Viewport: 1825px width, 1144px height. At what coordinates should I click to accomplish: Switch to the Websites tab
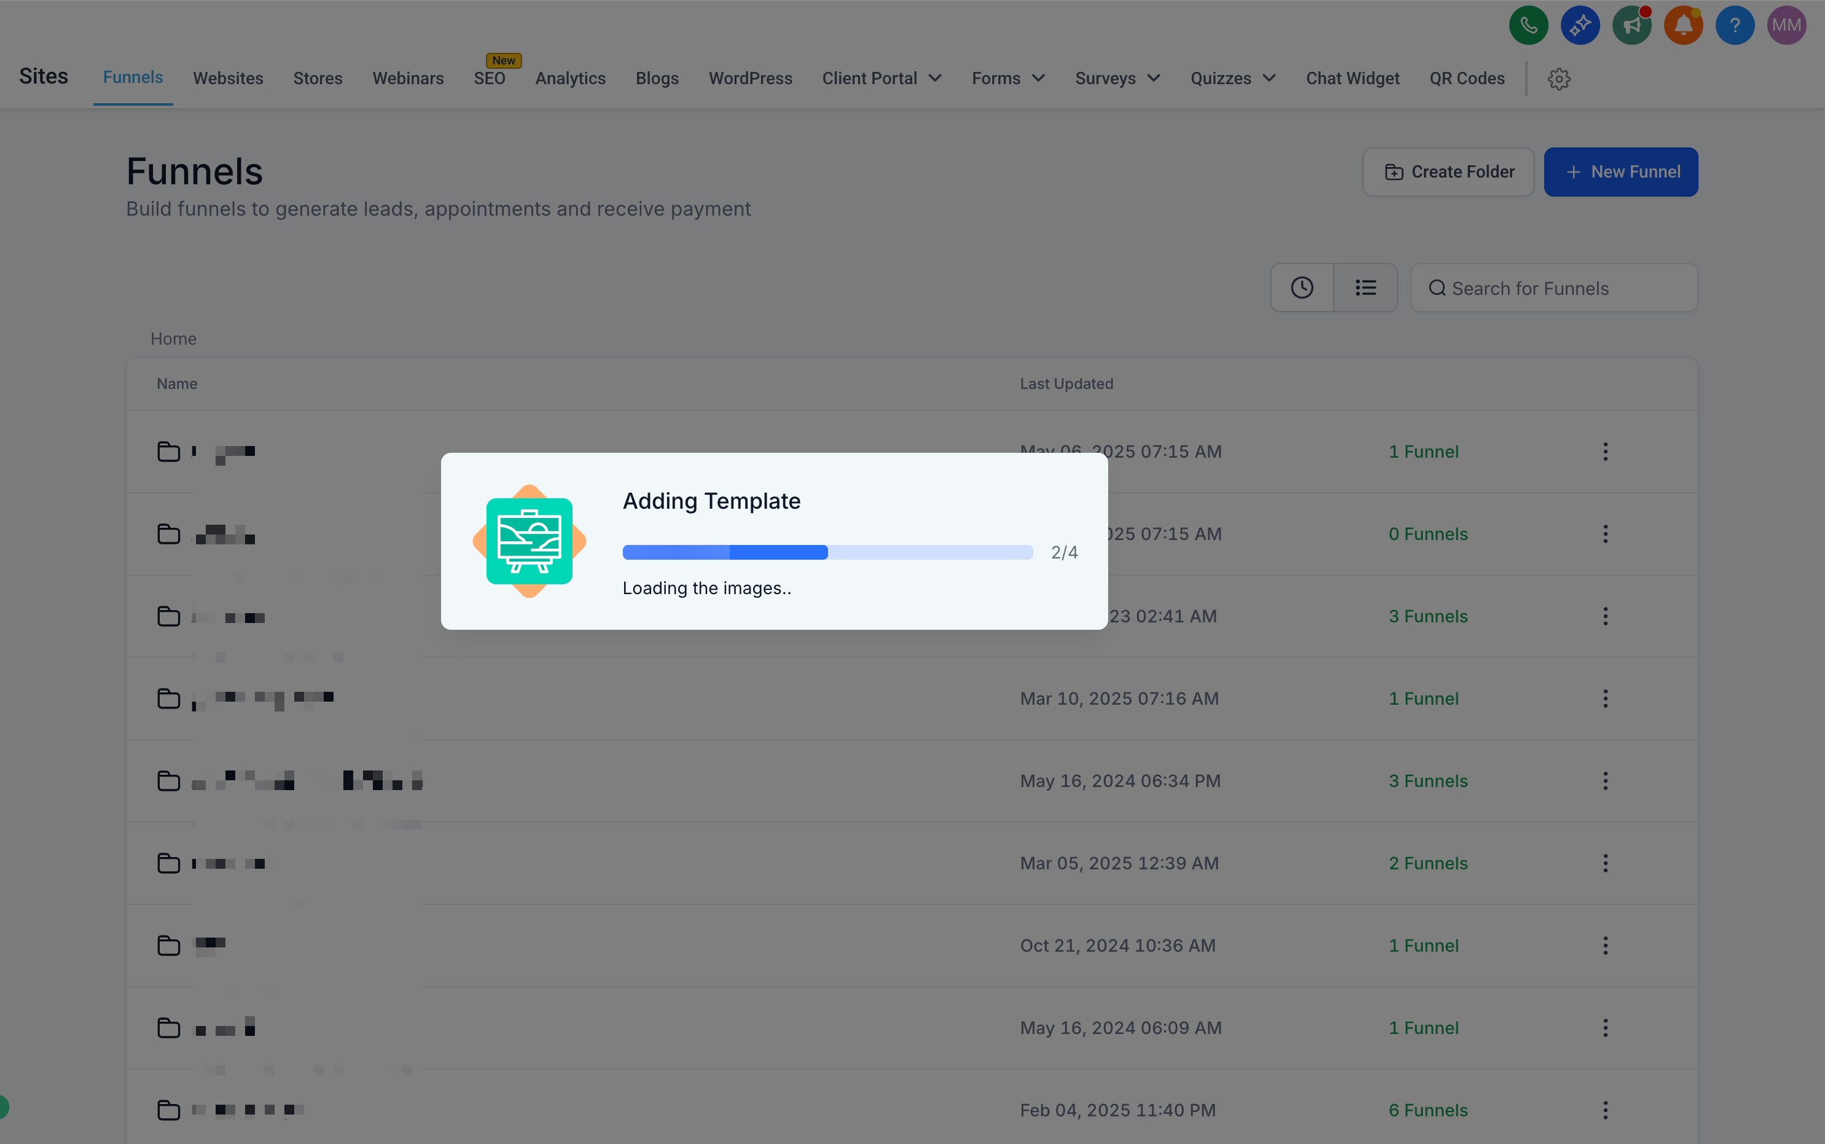click(228, 79)
